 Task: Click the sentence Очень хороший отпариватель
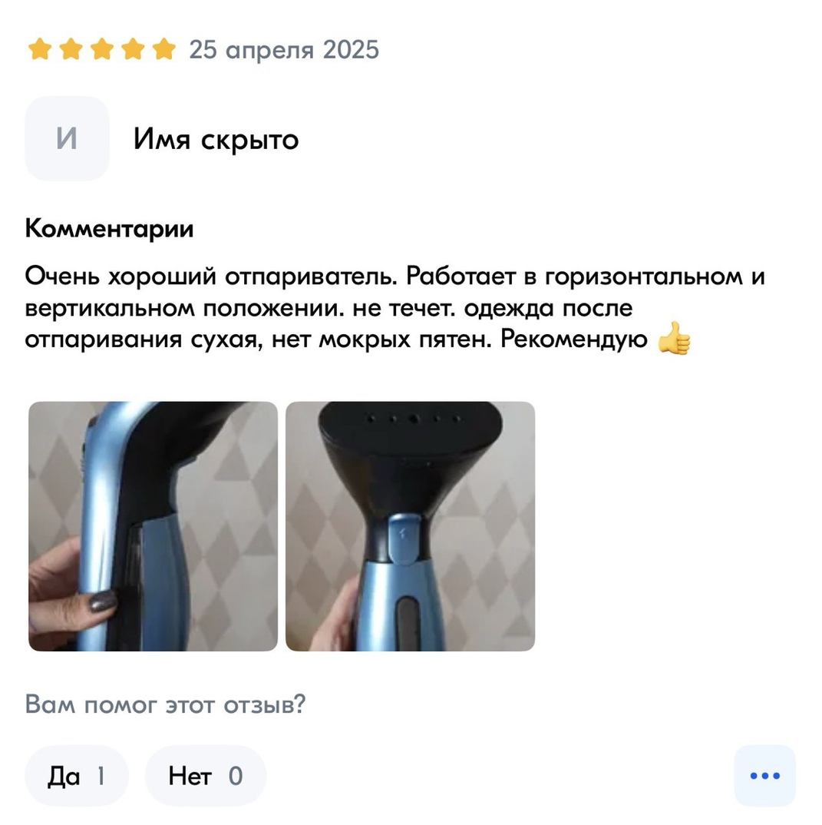coord(211,277)
